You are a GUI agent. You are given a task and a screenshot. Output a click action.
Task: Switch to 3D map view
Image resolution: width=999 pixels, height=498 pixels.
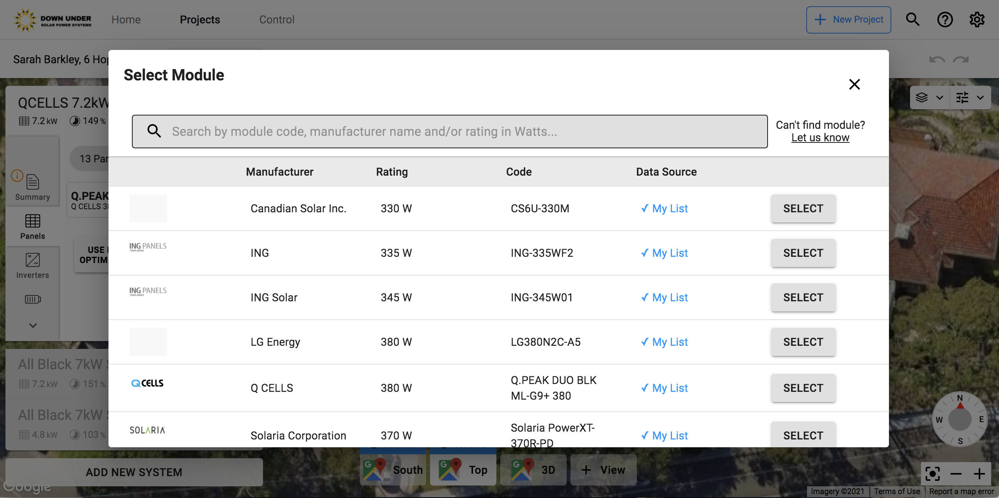tap(533, 470)
